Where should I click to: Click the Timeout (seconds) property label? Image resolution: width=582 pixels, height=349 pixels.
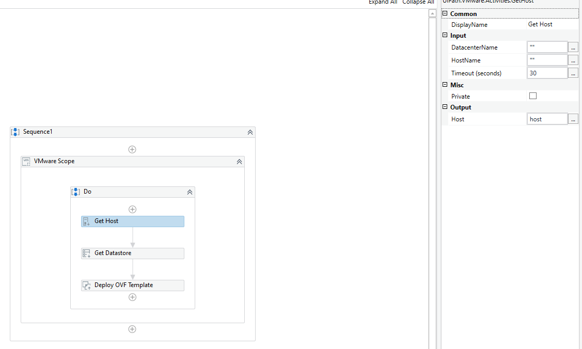click(476, 73)
